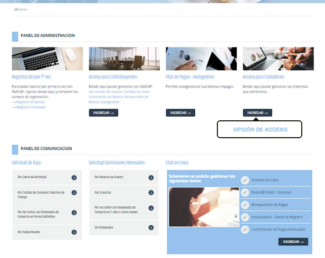
Task: Click INGRESAR under Plan de Pagos
Action: coord(180,113)
